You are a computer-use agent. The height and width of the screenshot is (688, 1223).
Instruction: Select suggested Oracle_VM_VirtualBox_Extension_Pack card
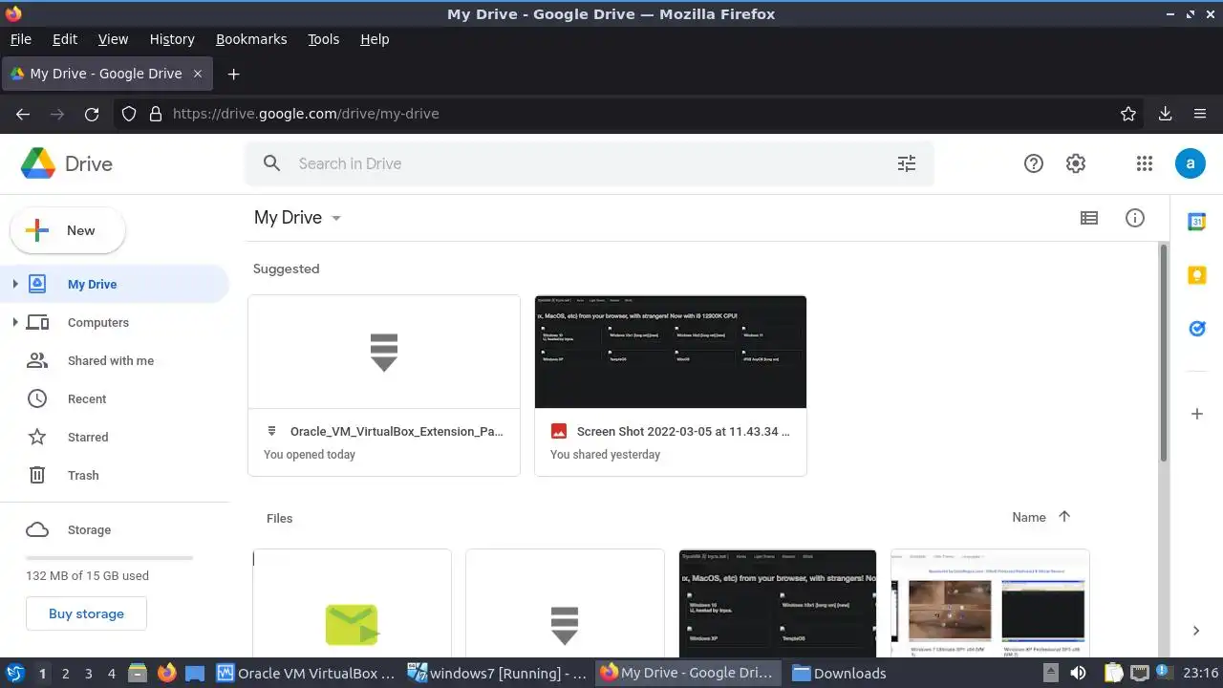384,385
